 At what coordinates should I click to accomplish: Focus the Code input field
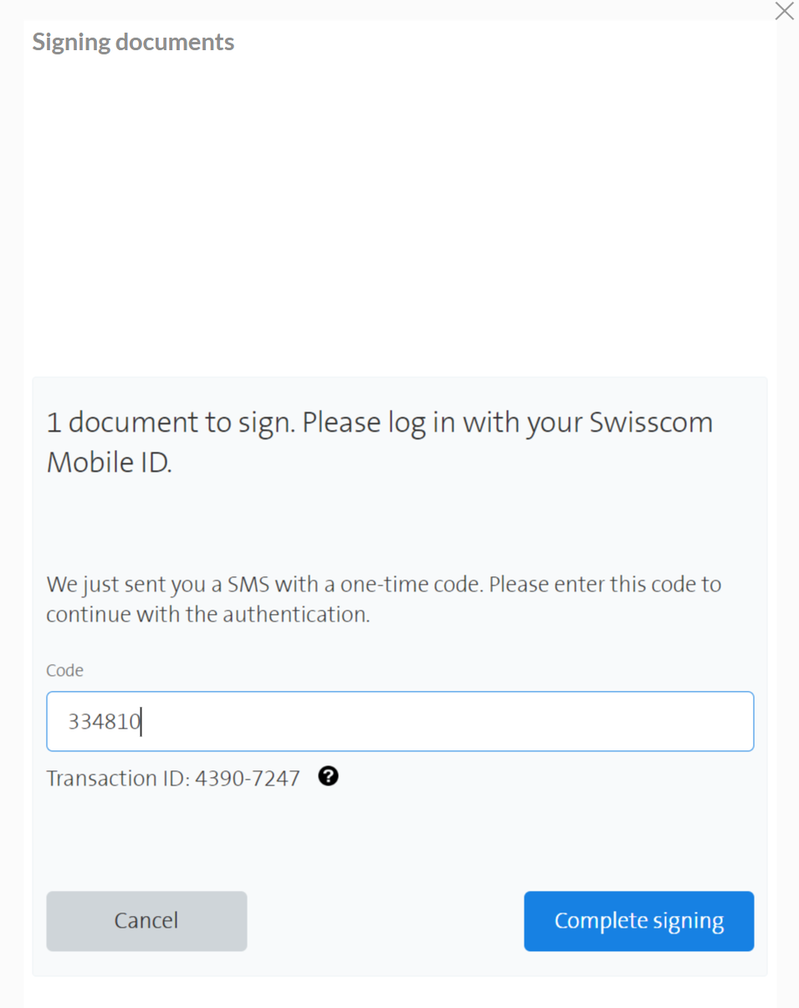tap(400, 721)
